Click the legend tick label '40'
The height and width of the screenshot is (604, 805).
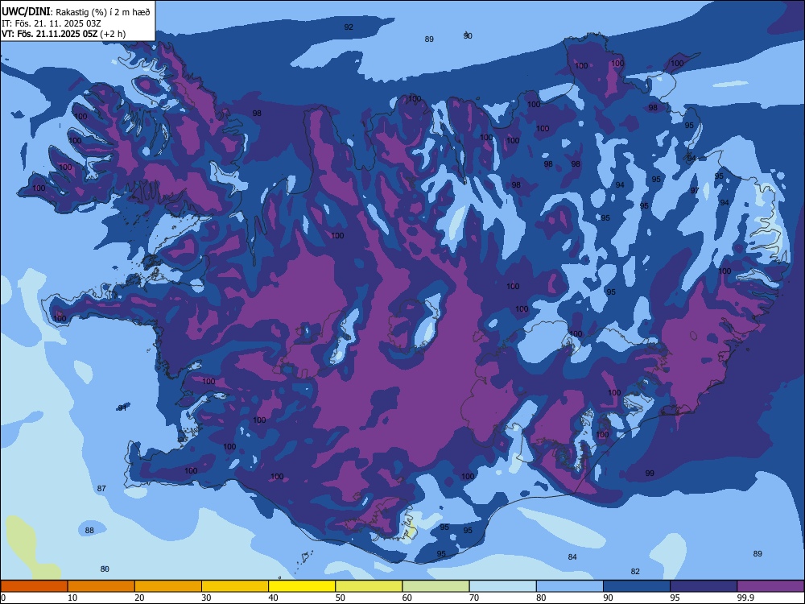pos(273,598)
